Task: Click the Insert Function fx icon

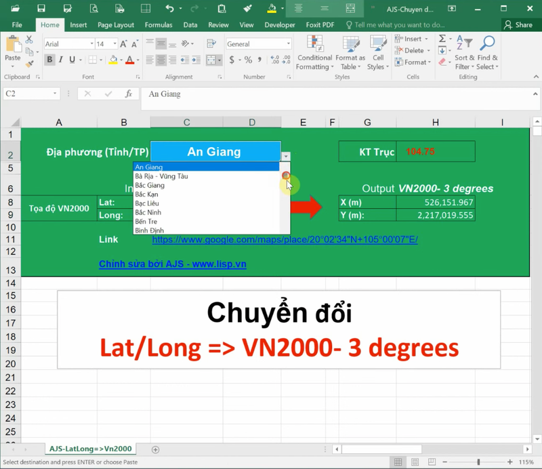Action: (x=129, y=94)
